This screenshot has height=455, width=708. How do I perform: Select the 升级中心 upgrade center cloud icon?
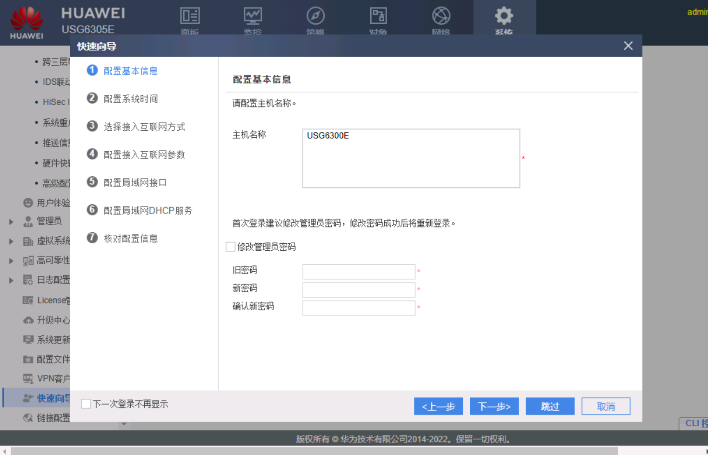point(27,320)
